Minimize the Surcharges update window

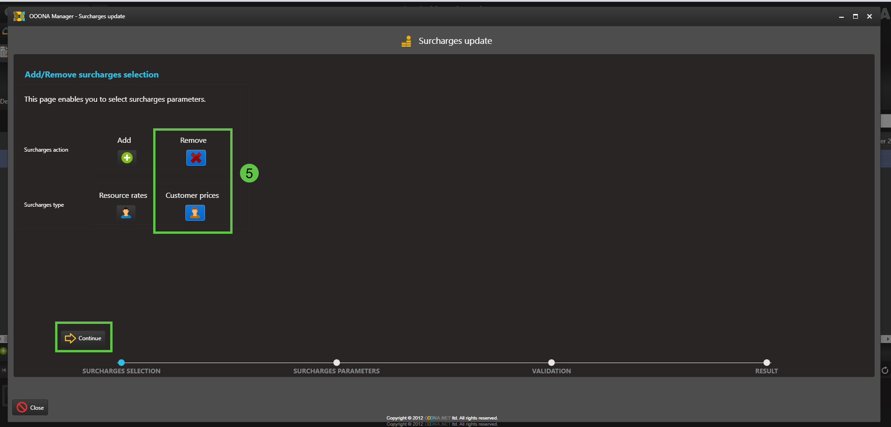(x=841, y=16)
